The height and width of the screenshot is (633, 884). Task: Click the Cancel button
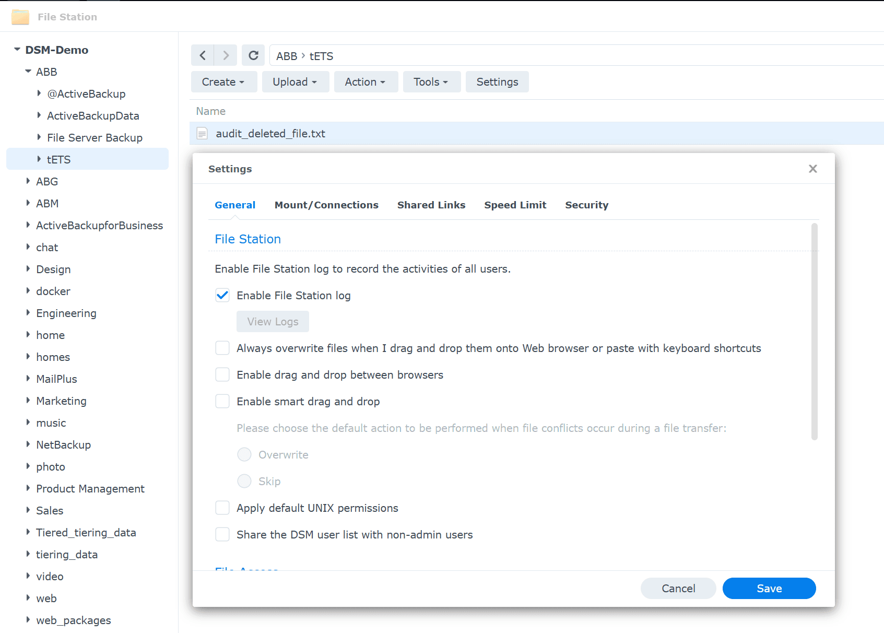coord(678,589)
